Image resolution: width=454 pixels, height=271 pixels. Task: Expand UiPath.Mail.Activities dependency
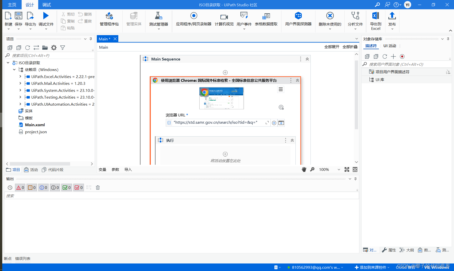(x=20, y=83)
